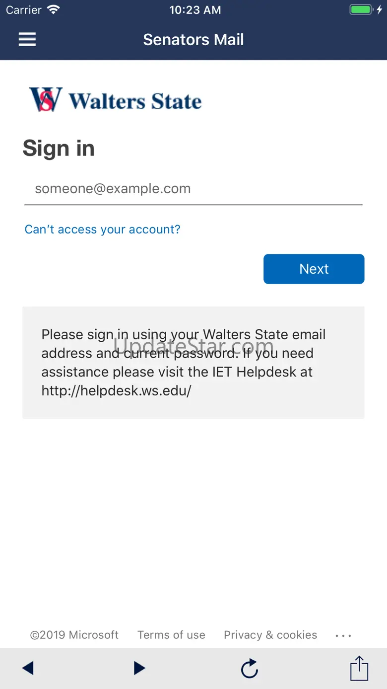This screenshot has width=387, height=689.
Task: Reload the sign-in page
Action: coord(250,668)
